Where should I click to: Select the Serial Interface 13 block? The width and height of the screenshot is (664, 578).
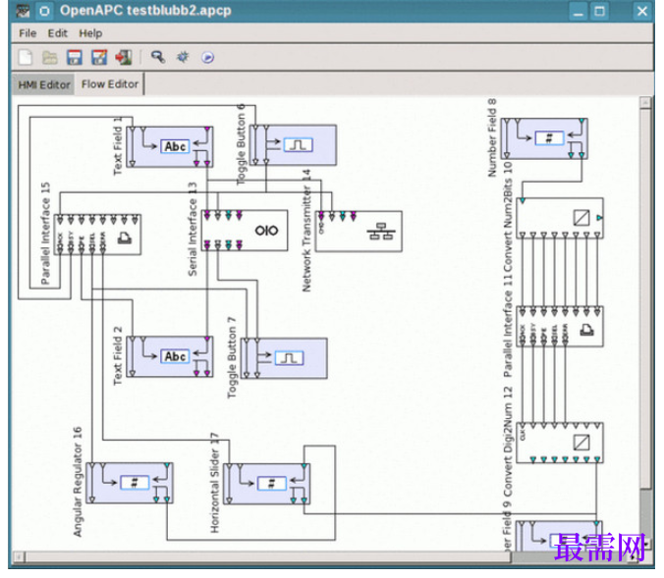tap(245, 231)
